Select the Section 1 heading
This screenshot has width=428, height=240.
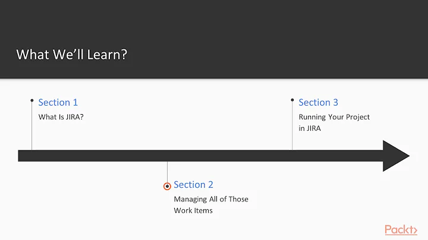[x=58, y=102]
